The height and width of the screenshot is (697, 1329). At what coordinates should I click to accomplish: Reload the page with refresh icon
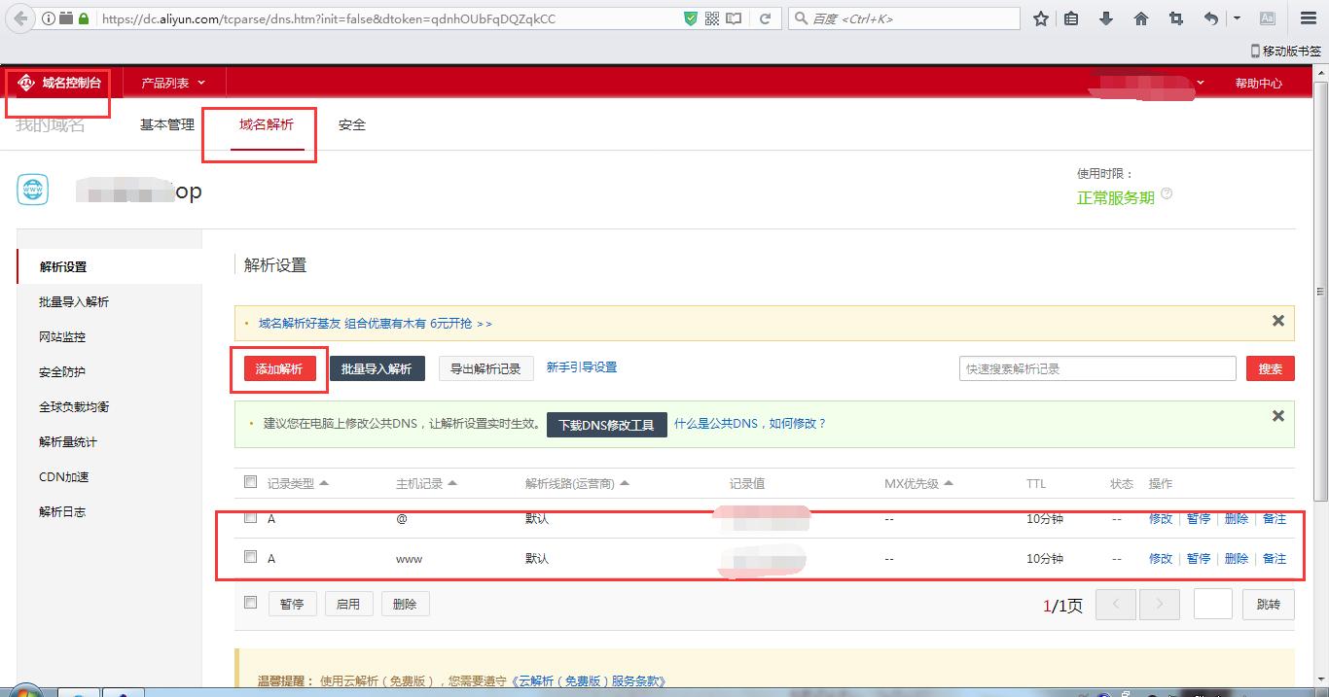point(765,18)
